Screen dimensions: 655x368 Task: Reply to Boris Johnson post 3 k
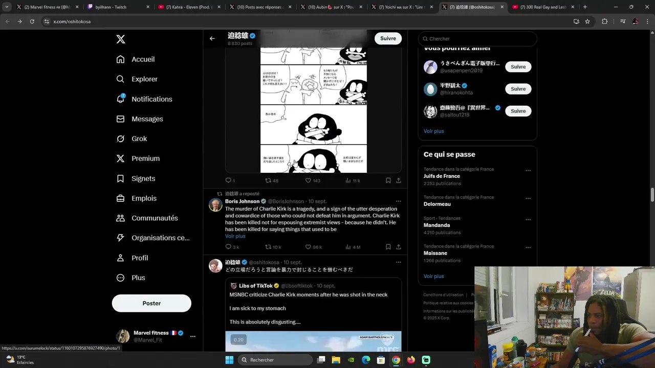pyautogui.click(x=232, y=247)
